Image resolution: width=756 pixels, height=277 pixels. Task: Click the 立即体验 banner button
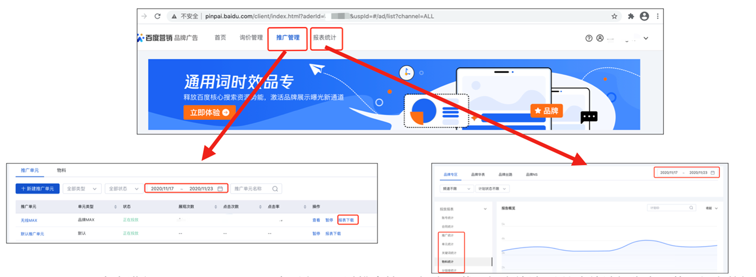pos(209,113)
